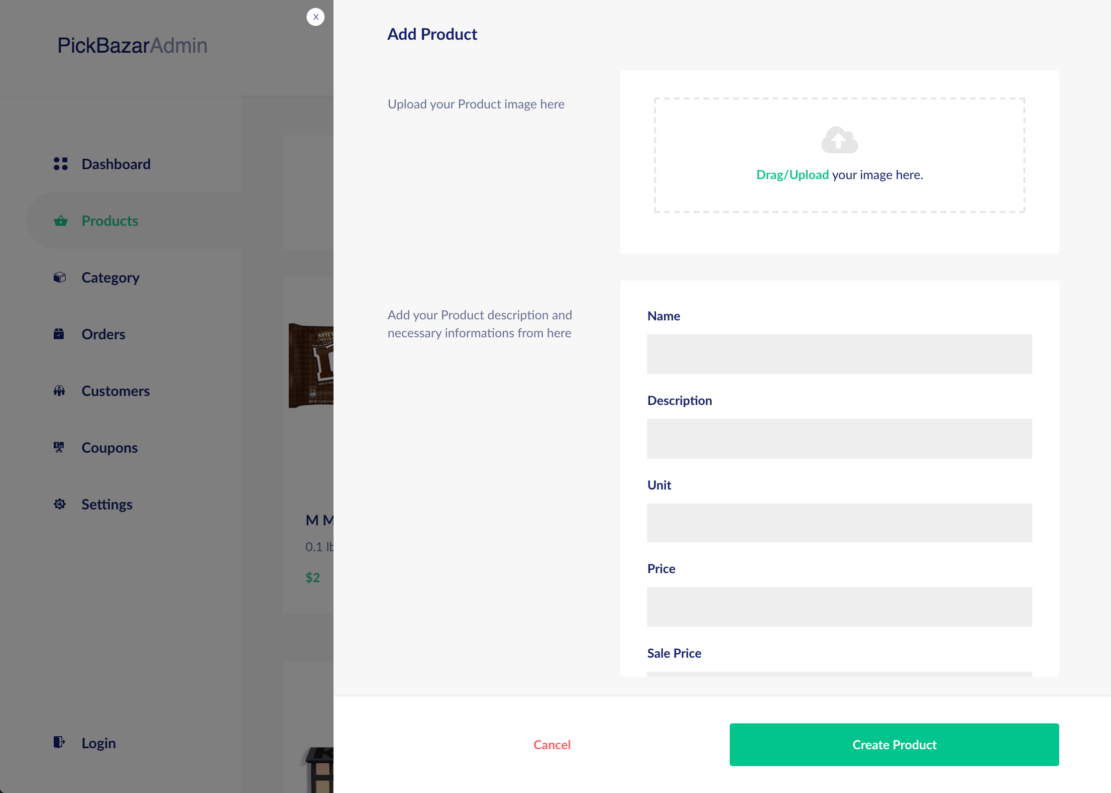
Task: Close the Add Product drawer
Action: tap(316, 16)
